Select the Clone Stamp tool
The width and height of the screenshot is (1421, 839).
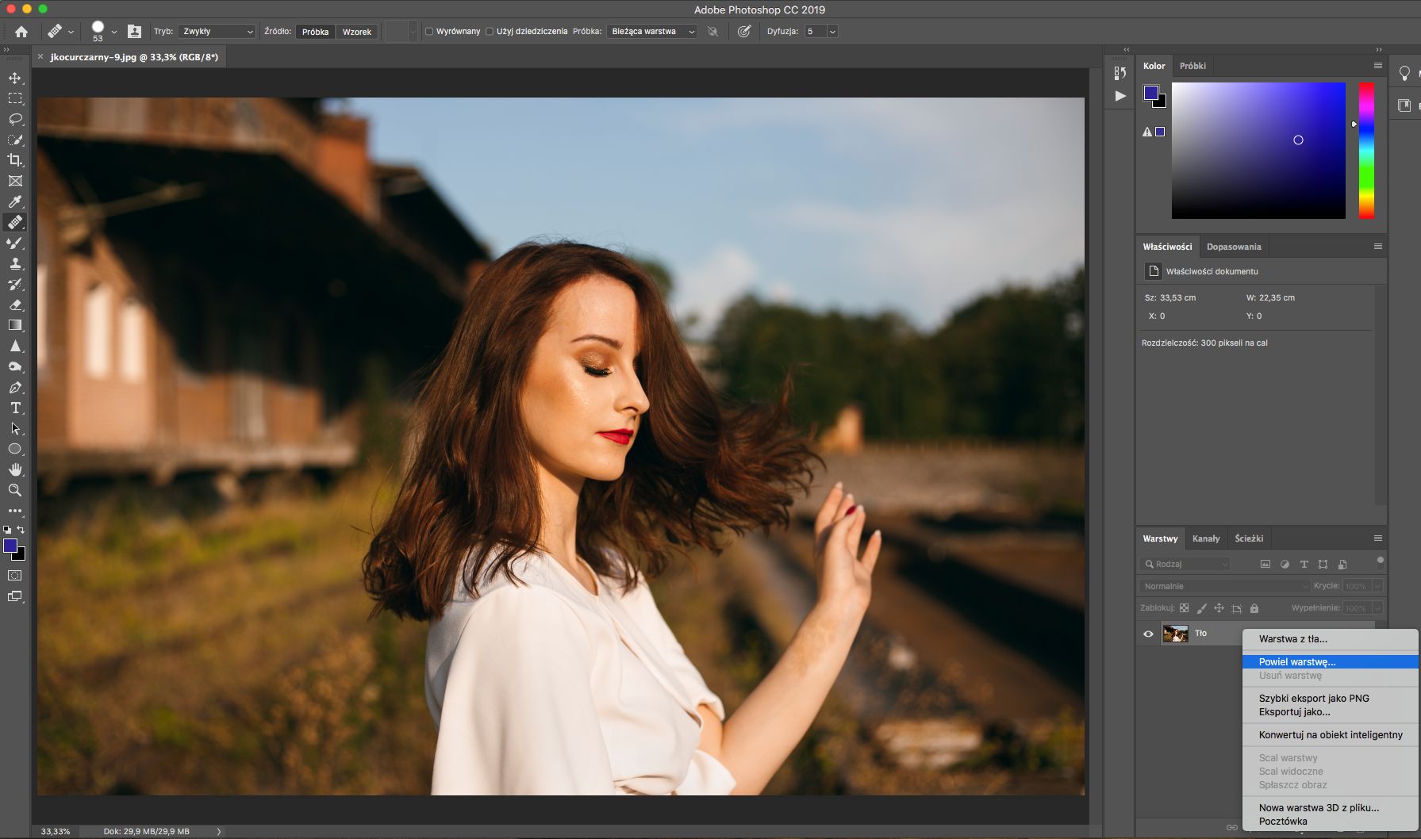pos(15,263)
